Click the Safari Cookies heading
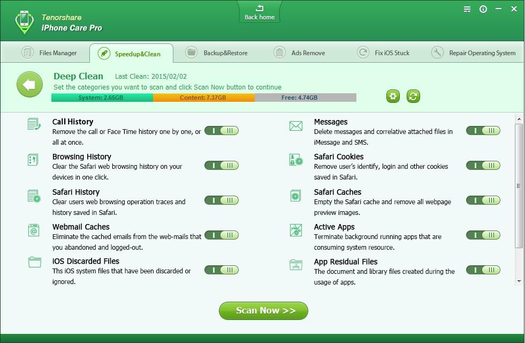 pyautogui.click(x=339, y=156)
